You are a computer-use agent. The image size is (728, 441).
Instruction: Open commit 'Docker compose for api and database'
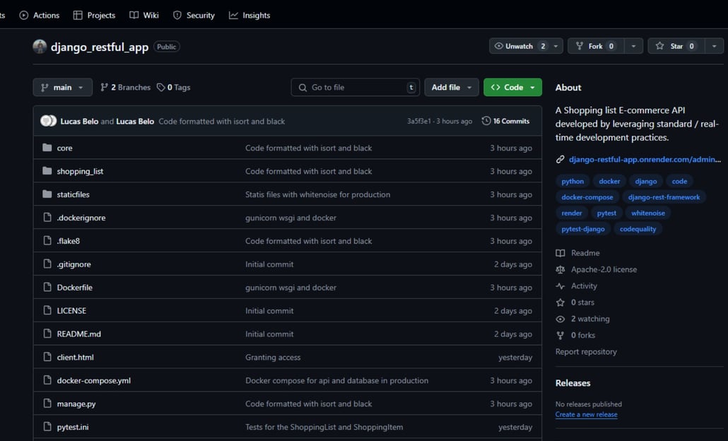click(x=336, y=380)
